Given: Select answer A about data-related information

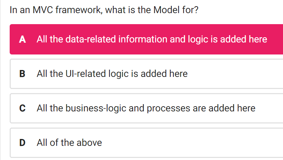Looking at the screenshot, I should coord(147,39).
